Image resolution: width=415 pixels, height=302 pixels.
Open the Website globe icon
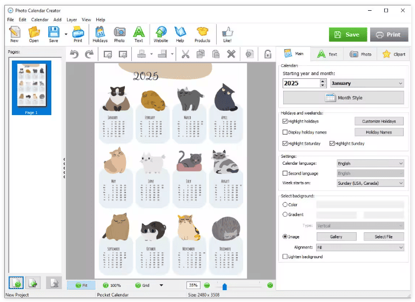pos(161,34)
